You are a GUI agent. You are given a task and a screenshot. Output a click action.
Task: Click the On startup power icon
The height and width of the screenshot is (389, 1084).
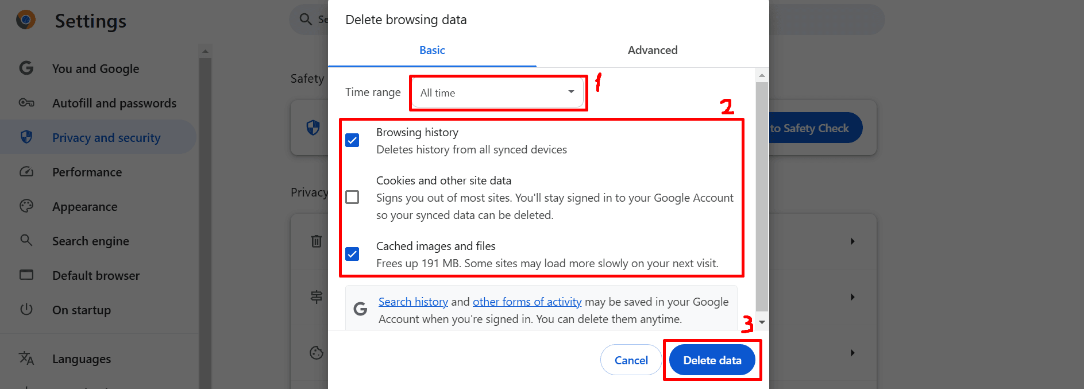tap(26, 309)
